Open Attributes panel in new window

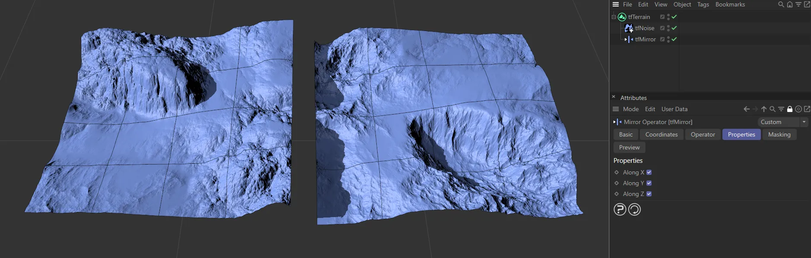coord(807,109)
